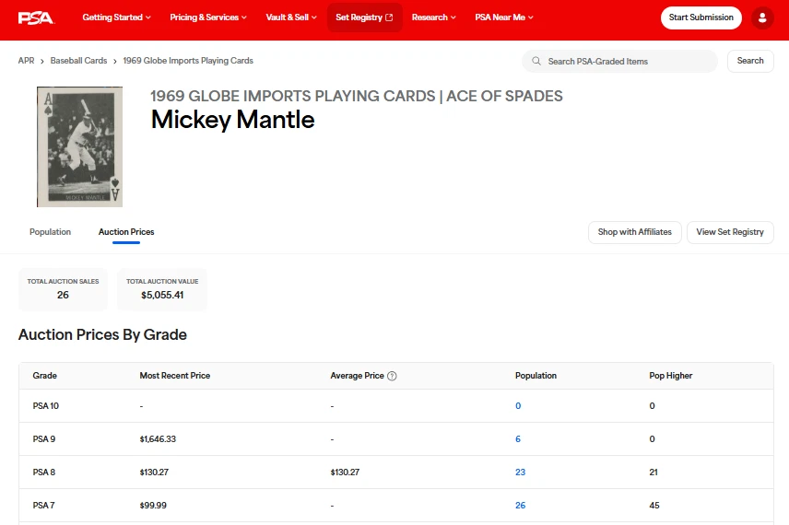
Task: Click the Most Recent Price column header
Action: 174,376
